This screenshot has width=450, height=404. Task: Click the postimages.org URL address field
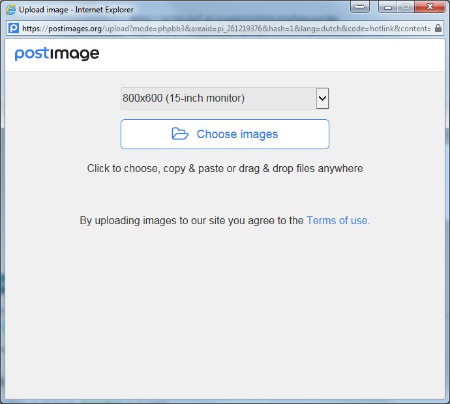[226, 29]
